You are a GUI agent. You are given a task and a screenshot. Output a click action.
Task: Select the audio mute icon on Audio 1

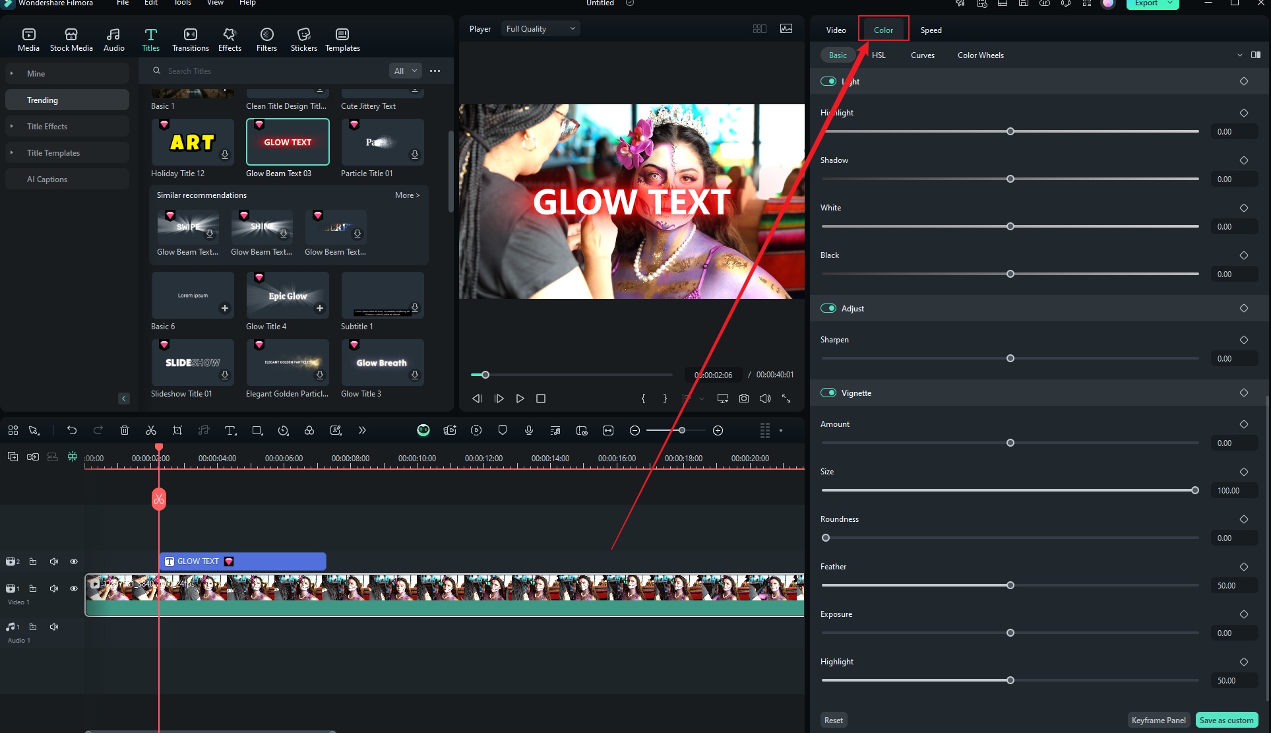point(54,626)
